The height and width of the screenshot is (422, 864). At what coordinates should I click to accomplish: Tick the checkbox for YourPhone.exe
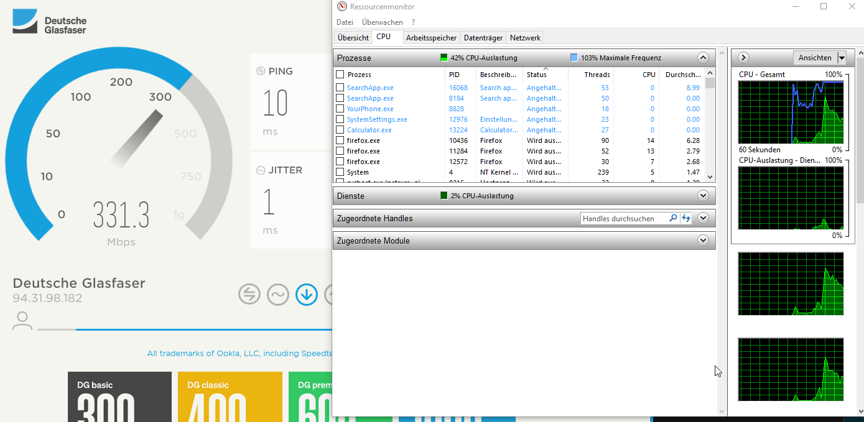[340, 109]
